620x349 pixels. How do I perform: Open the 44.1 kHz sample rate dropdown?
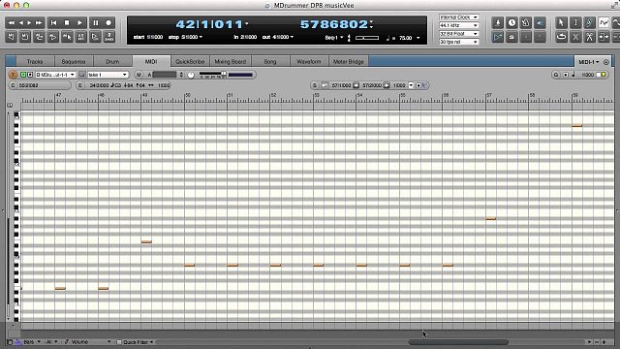458,25
